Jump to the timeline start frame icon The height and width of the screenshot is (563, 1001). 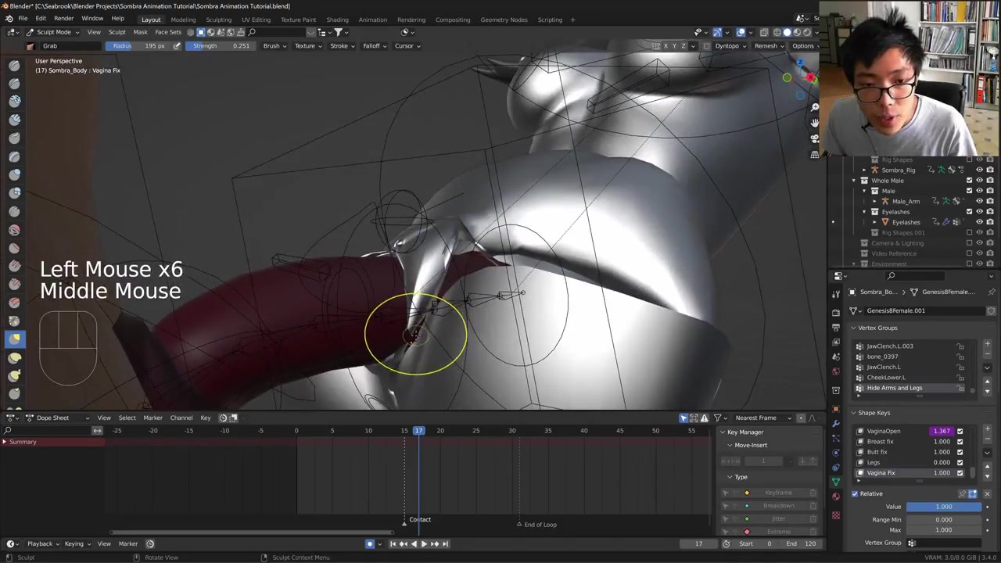click(393, 543)
